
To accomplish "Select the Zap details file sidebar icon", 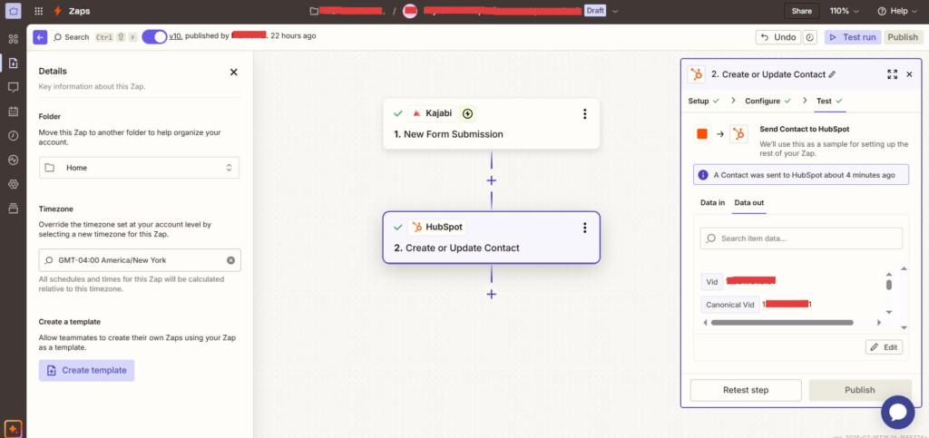I will coord(13,63).
